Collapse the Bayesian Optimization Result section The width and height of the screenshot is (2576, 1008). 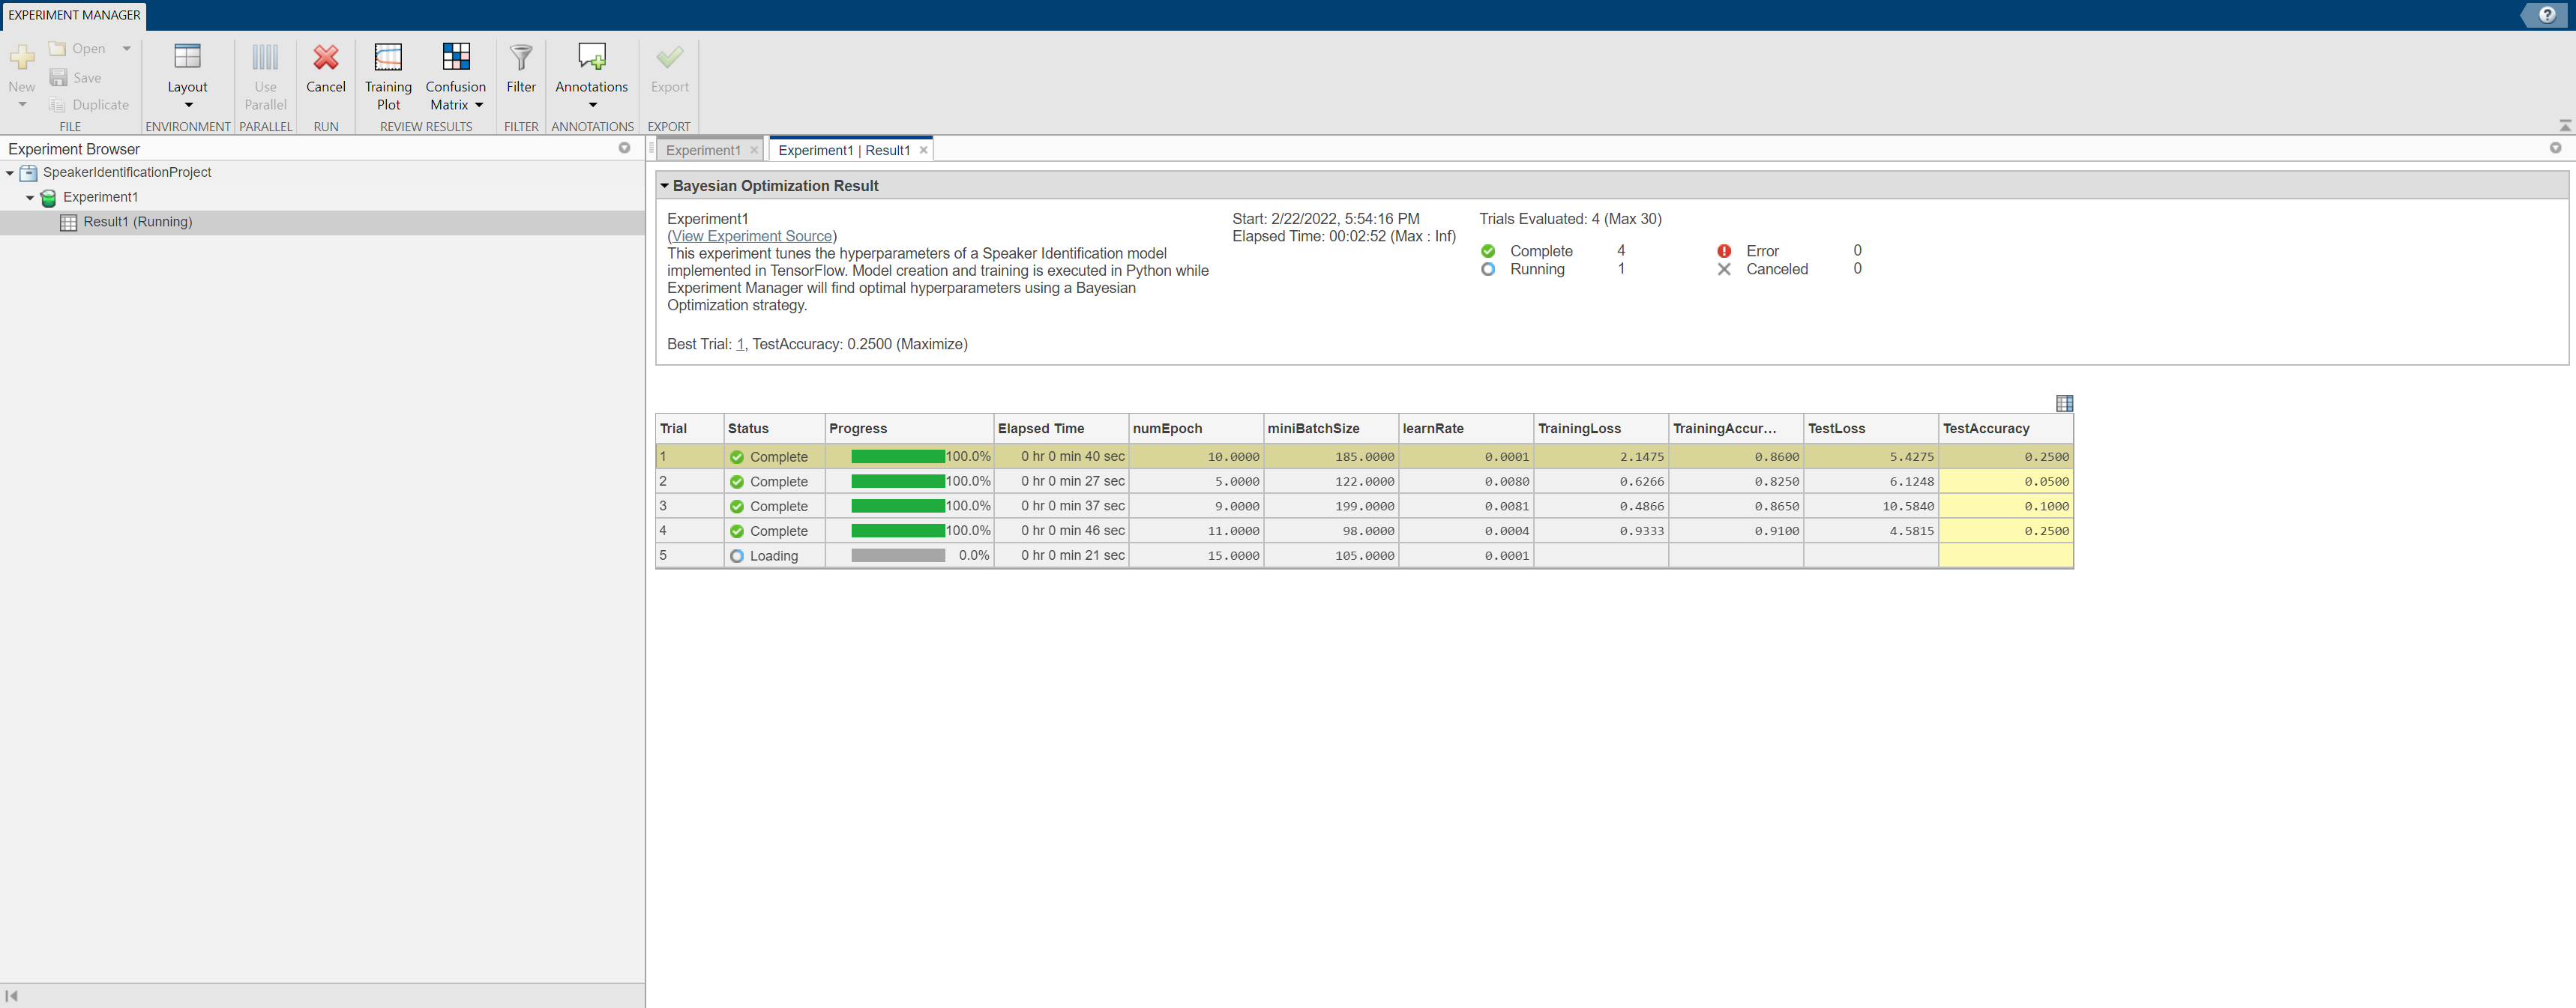pos(664,186)
